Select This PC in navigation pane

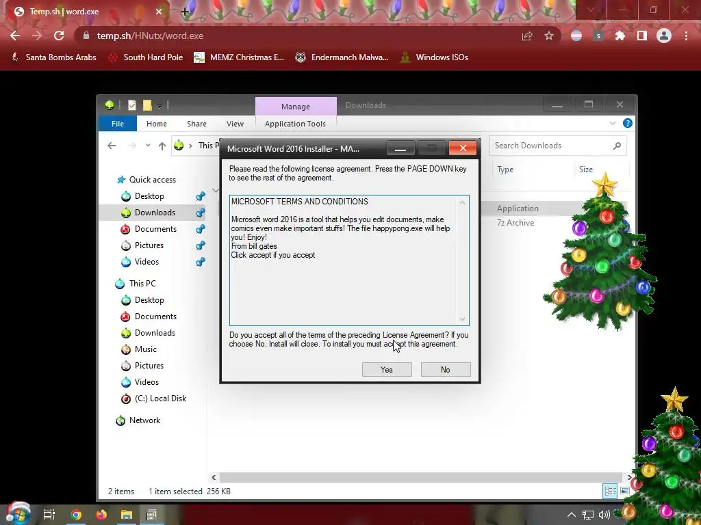pyautogui.click(x=142, y=284)
